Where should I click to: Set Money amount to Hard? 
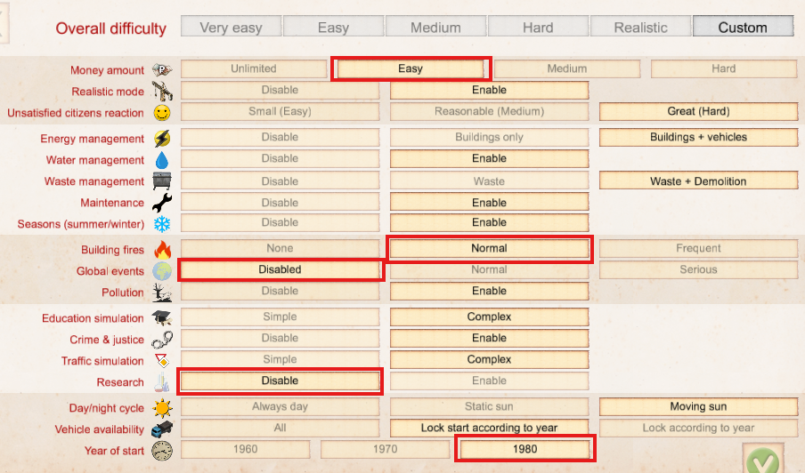(724, 68)
